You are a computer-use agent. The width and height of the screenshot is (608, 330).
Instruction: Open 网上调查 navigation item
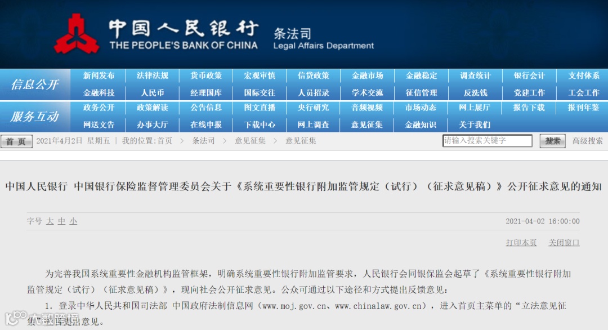pos(314,124)
